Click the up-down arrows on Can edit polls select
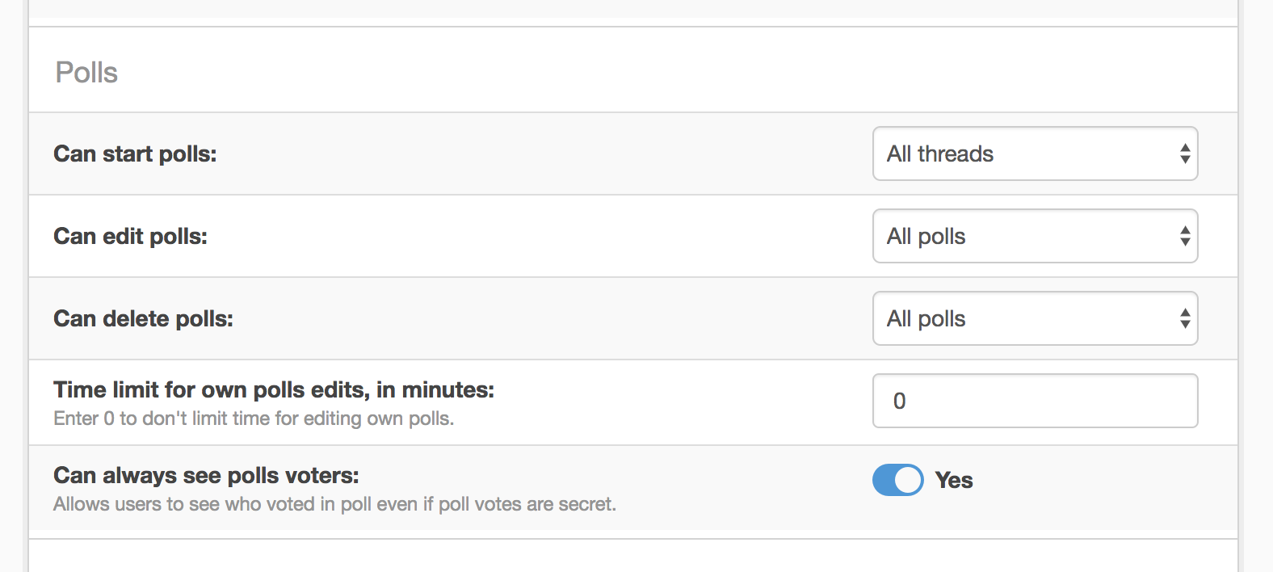The image size is (1273, 572). click(x=1184, y=236)
